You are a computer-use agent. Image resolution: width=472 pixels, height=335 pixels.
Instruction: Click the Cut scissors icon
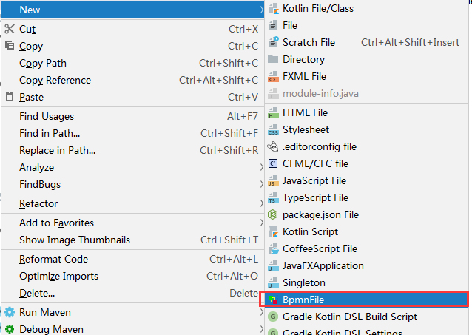(x=10, y=29)
